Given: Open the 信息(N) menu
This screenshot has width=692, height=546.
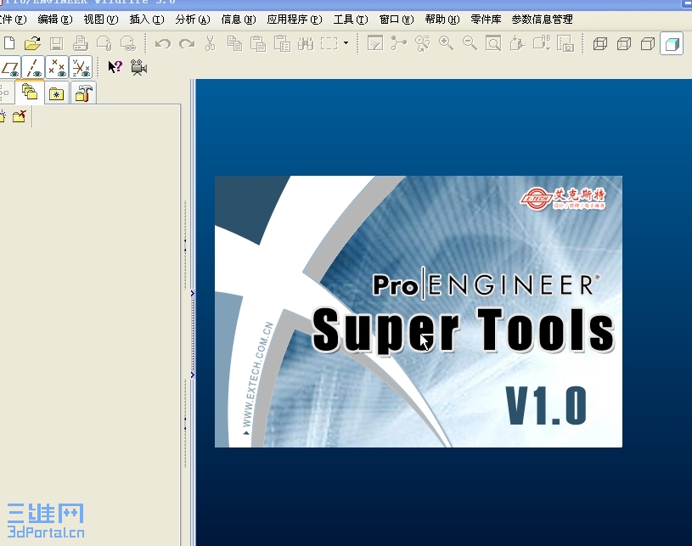Looking at the screenshot, I should click(x=239, y=20).
